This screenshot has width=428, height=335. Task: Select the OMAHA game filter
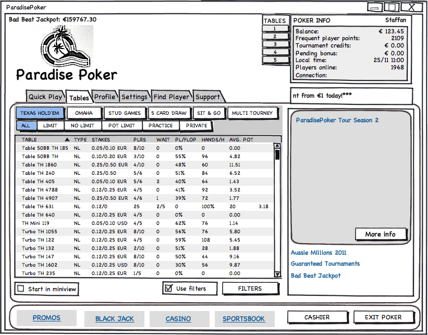84,113
